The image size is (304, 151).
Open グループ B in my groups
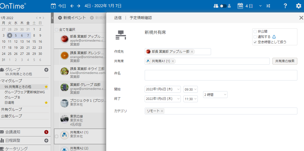[12, 97]
